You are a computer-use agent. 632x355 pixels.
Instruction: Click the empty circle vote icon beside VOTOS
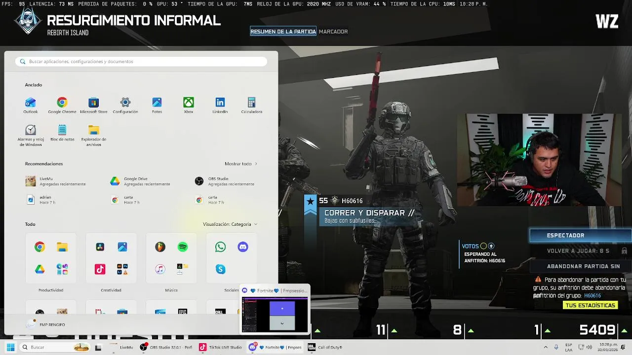[483, 246]
